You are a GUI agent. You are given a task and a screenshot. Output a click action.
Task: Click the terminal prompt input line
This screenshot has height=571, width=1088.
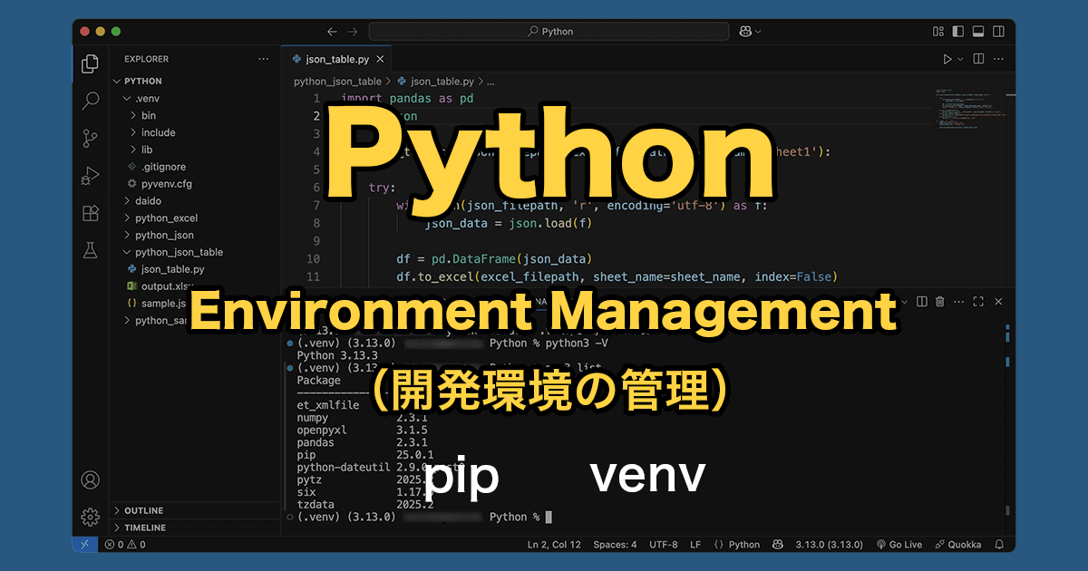click(x=550, y=517)
